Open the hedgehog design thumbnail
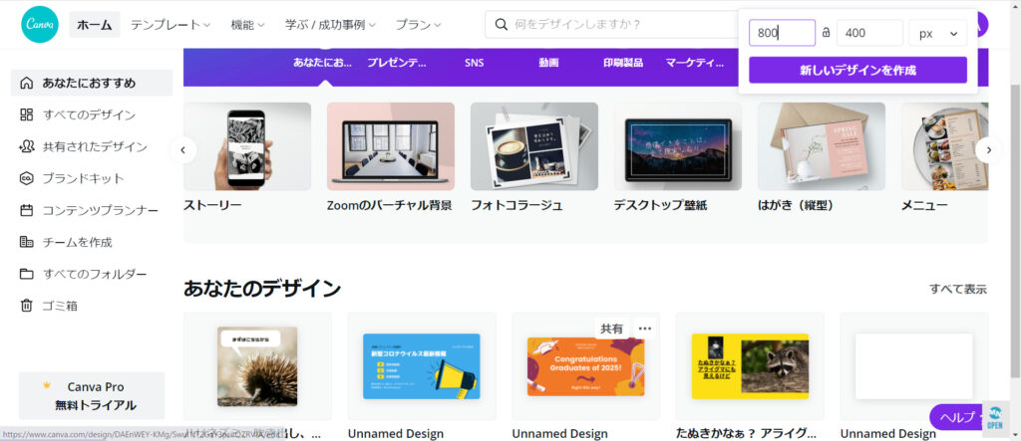 click(x=257, y=366)
